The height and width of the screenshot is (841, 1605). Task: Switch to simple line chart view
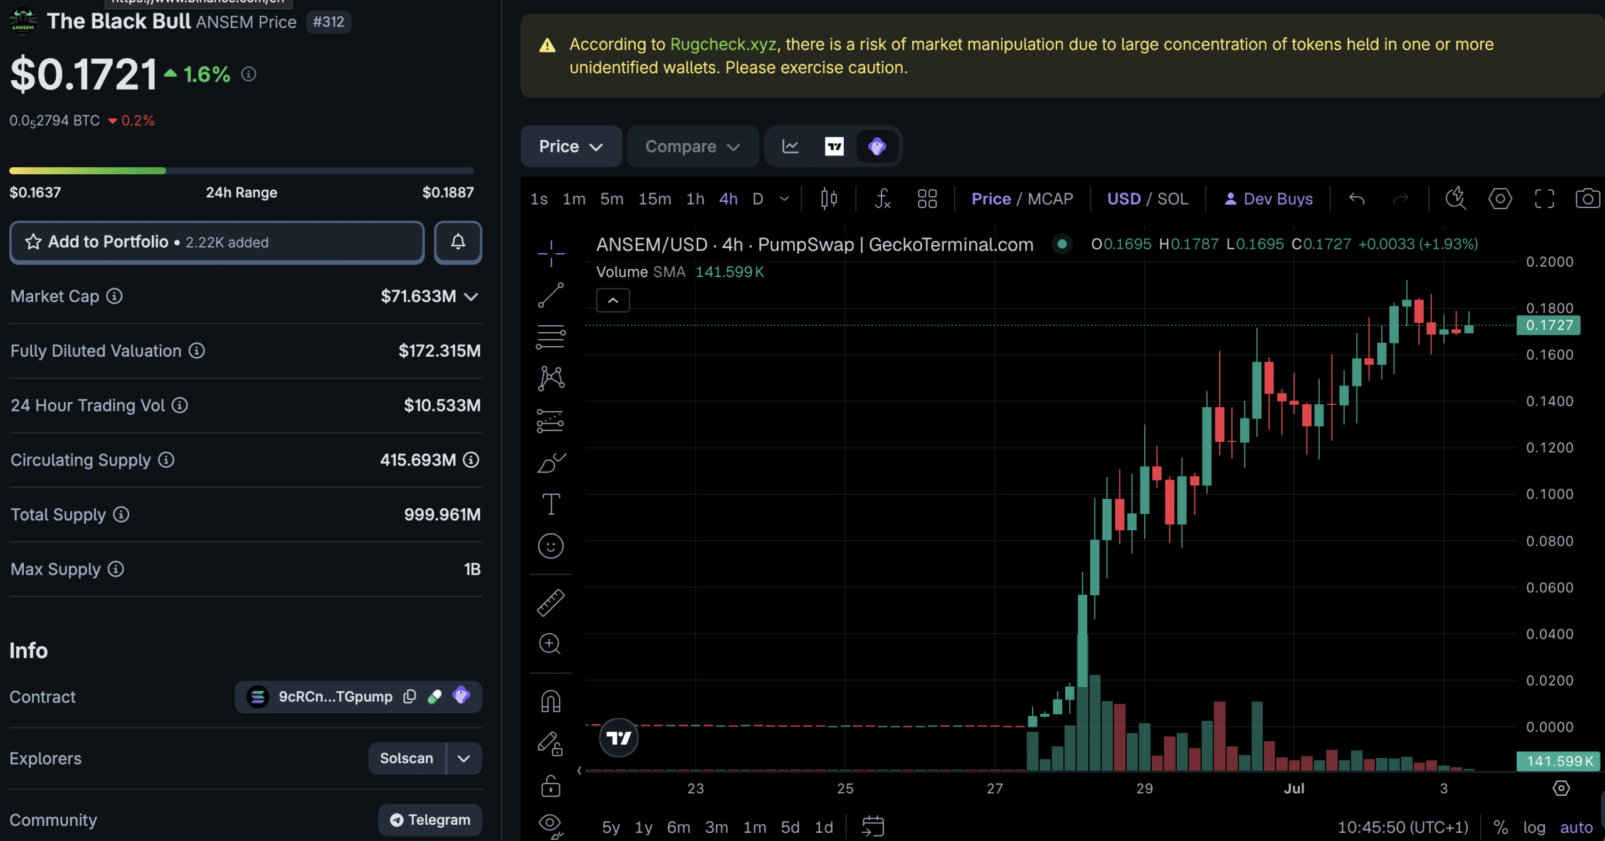791,146
